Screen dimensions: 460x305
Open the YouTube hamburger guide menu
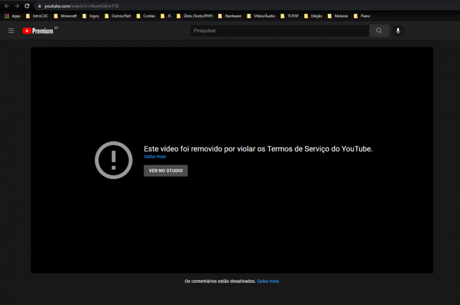click(x=11, y=30)
